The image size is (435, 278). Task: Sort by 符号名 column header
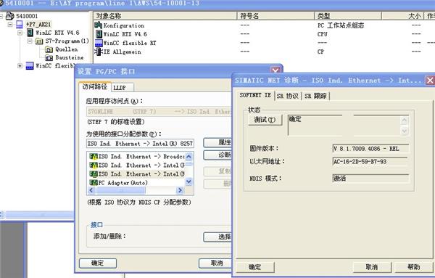pos(275,16)
